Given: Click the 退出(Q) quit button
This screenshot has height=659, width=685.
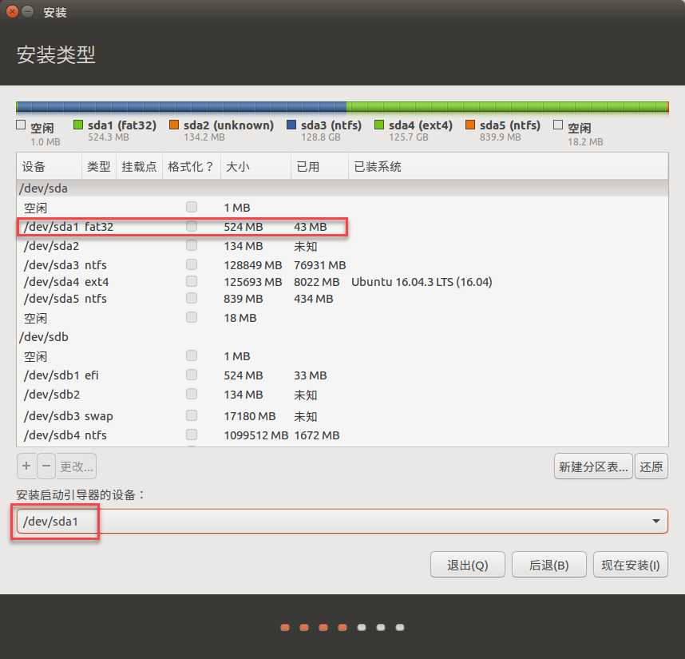Looking at the screenshot, I should 467,564.
